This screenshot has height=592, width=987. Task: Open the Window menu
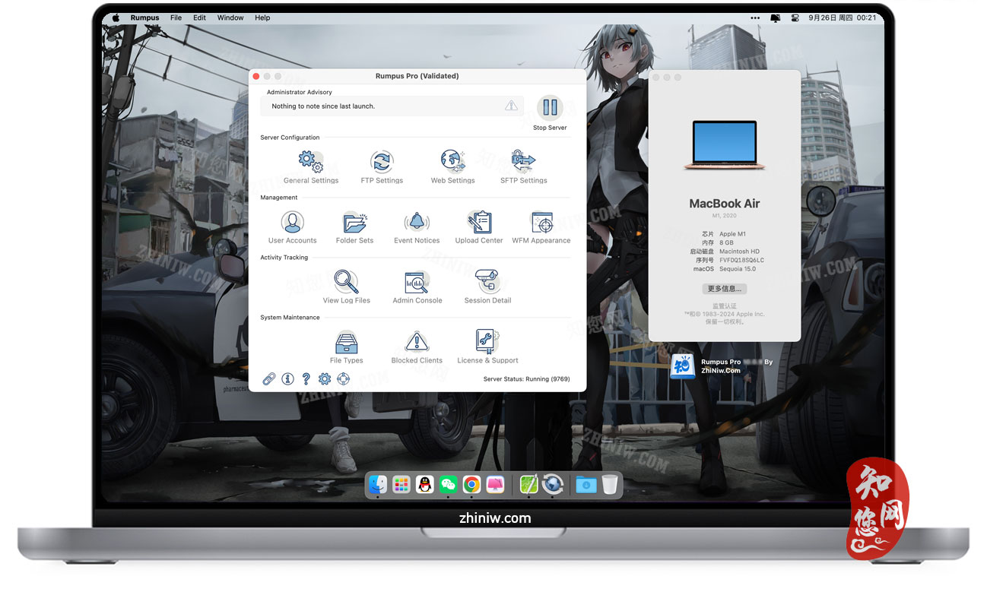[230, 17]
